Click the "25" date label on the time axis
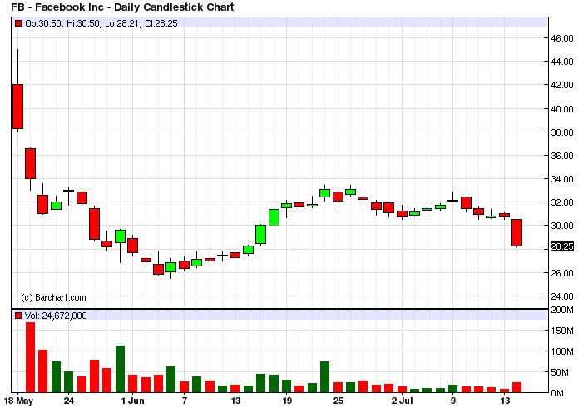Image resolution: width=578 pixels, height=408 pixels. tap(338, 401)
